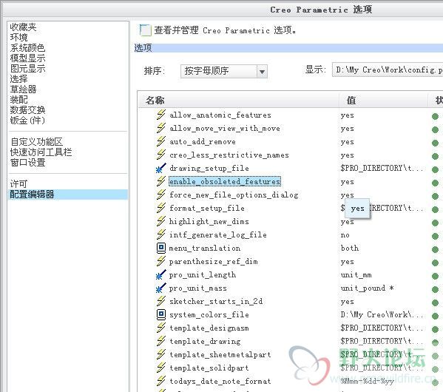Click the wand icon beside pro_unit_mass
Screen dimensions: 443x392
(x=161, y=288)
